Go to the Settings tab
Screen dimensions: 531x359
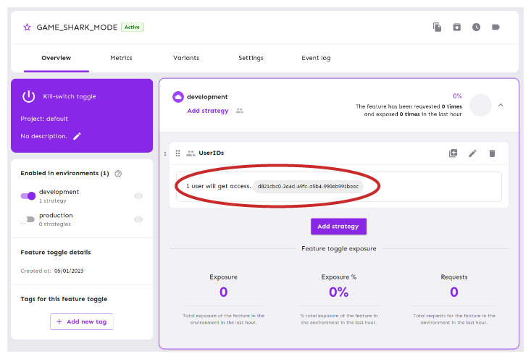(251, 58)
